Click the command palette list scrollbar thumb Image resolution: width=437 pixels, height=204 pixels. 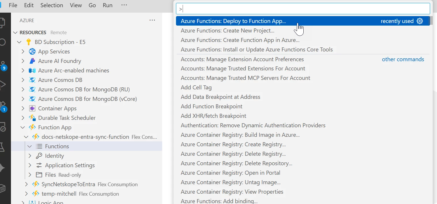[x=431, y=21]
